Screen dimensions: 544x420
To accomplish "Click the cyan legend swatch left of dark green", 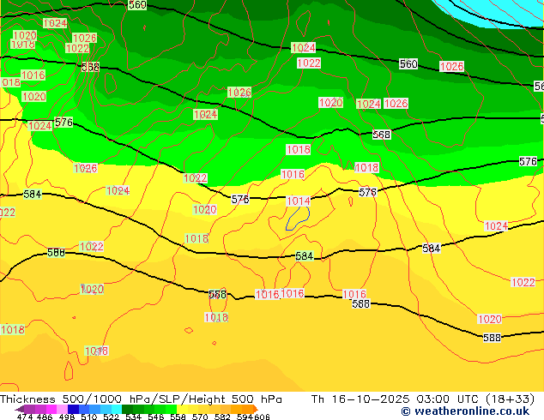I will [117, 409].
